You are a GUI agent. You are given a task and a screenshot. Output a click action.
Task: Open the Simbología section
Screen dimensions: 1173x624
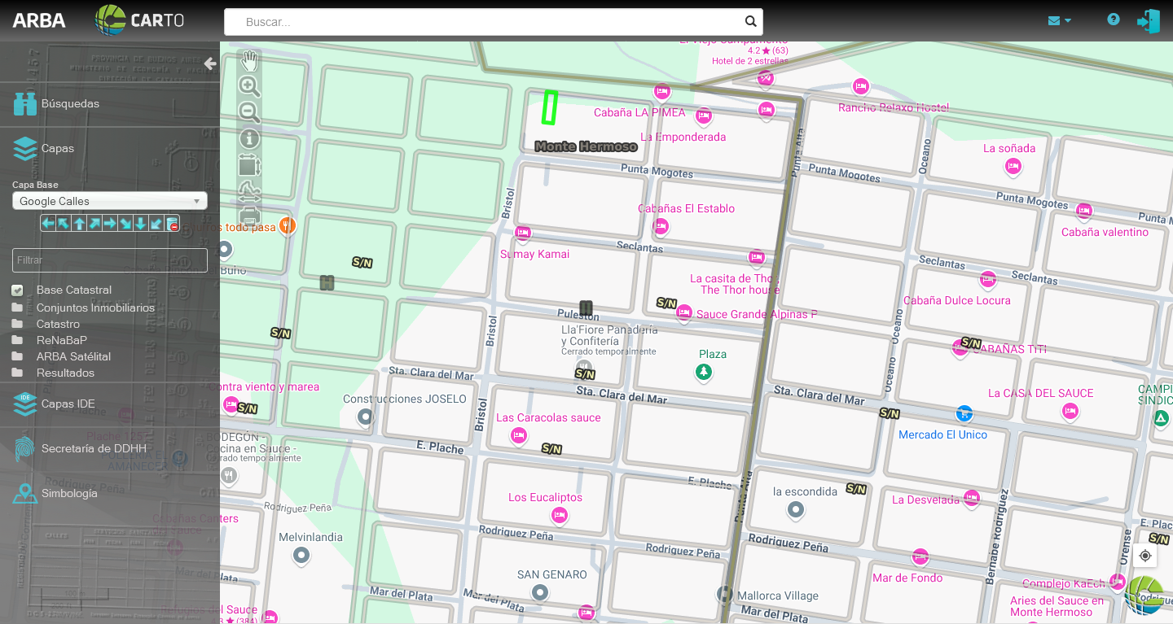[69, 494]
